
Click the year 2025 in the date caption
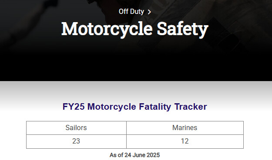153,155
